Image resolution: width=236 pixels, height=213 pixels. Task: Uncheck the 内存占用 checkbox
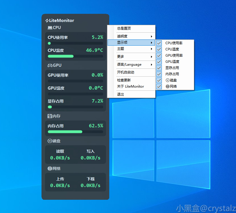pyautogui.click(x=159, y=74)
